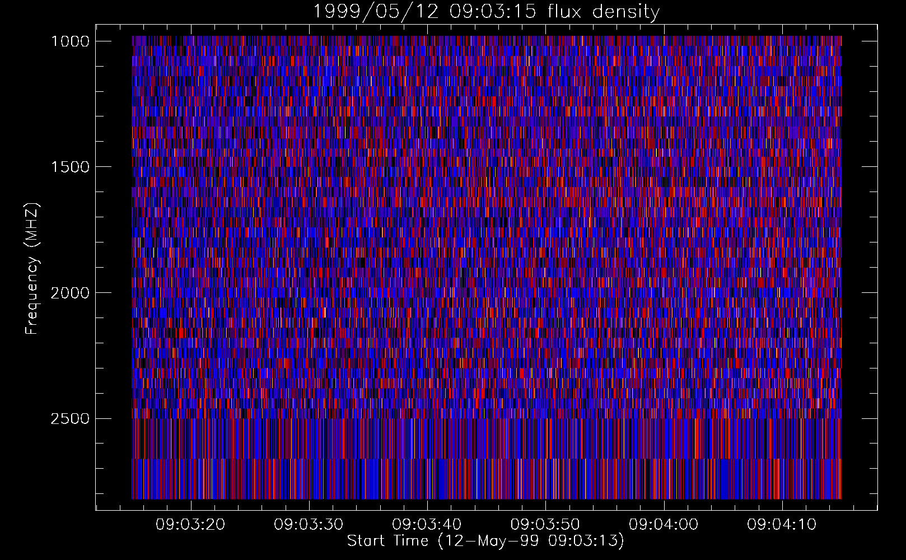Click the 09:03:40 time tick label
The height and width of the screenshot is (560, 906).
tap(427, 525)
